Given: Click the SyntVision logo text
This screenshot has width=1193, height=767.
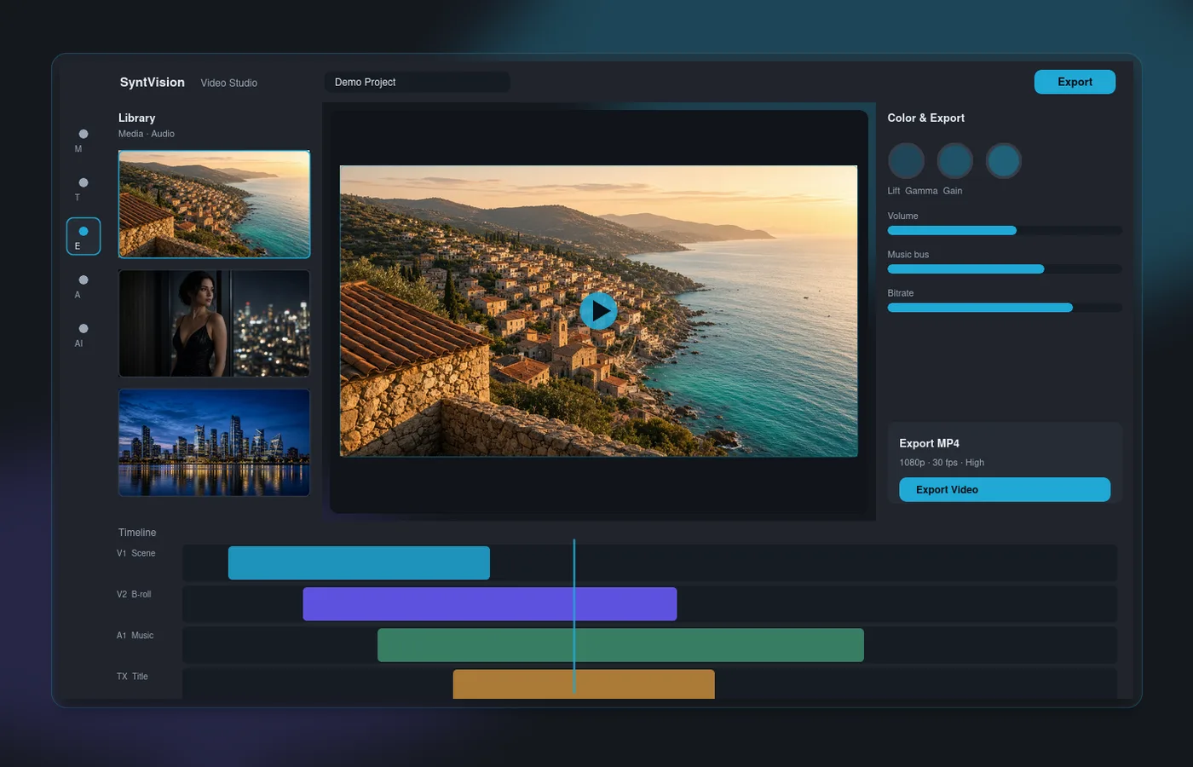Looking at the screenshot, I should click(152, 82).
